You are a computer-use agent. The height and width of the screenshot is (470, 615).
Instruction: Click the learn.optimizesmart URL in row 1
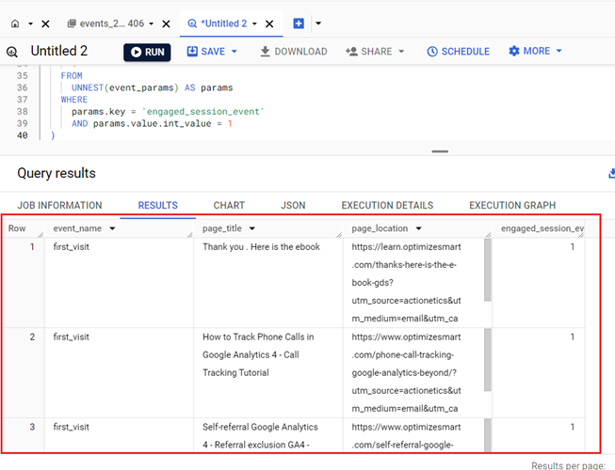click(x=406, y=283)
